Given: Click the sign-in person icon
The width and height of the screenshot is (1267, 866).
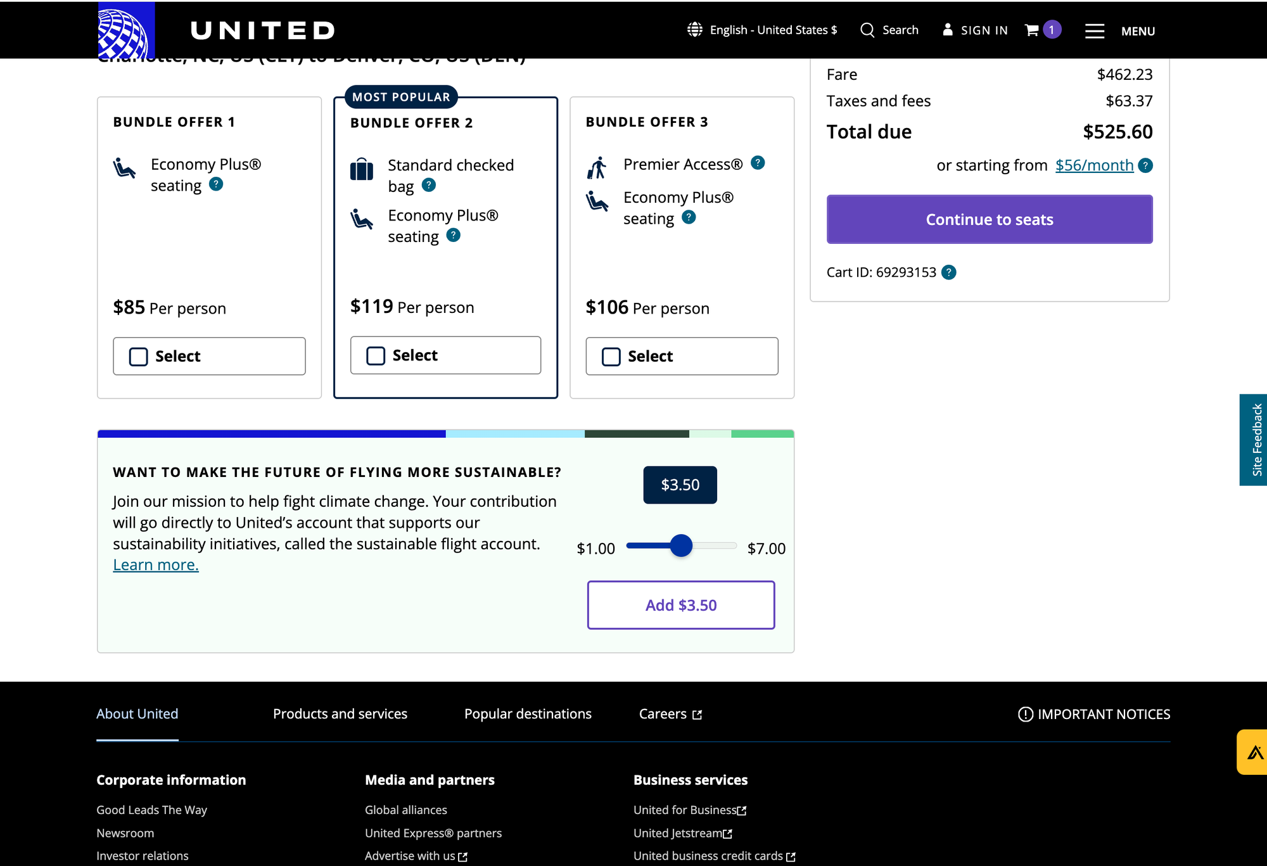Looking at the screenshot, I should click(948, 30).
